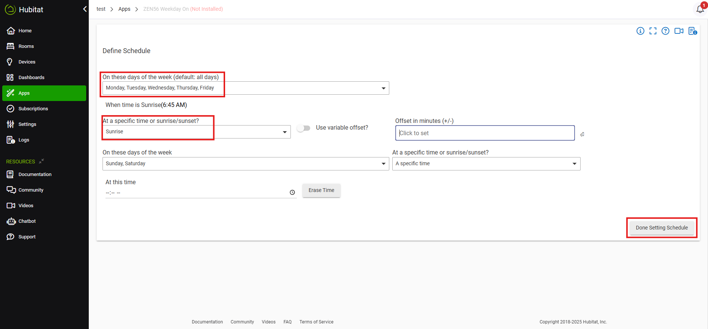
Task: Open the app info icon
Action: click(x=640, y=31)
